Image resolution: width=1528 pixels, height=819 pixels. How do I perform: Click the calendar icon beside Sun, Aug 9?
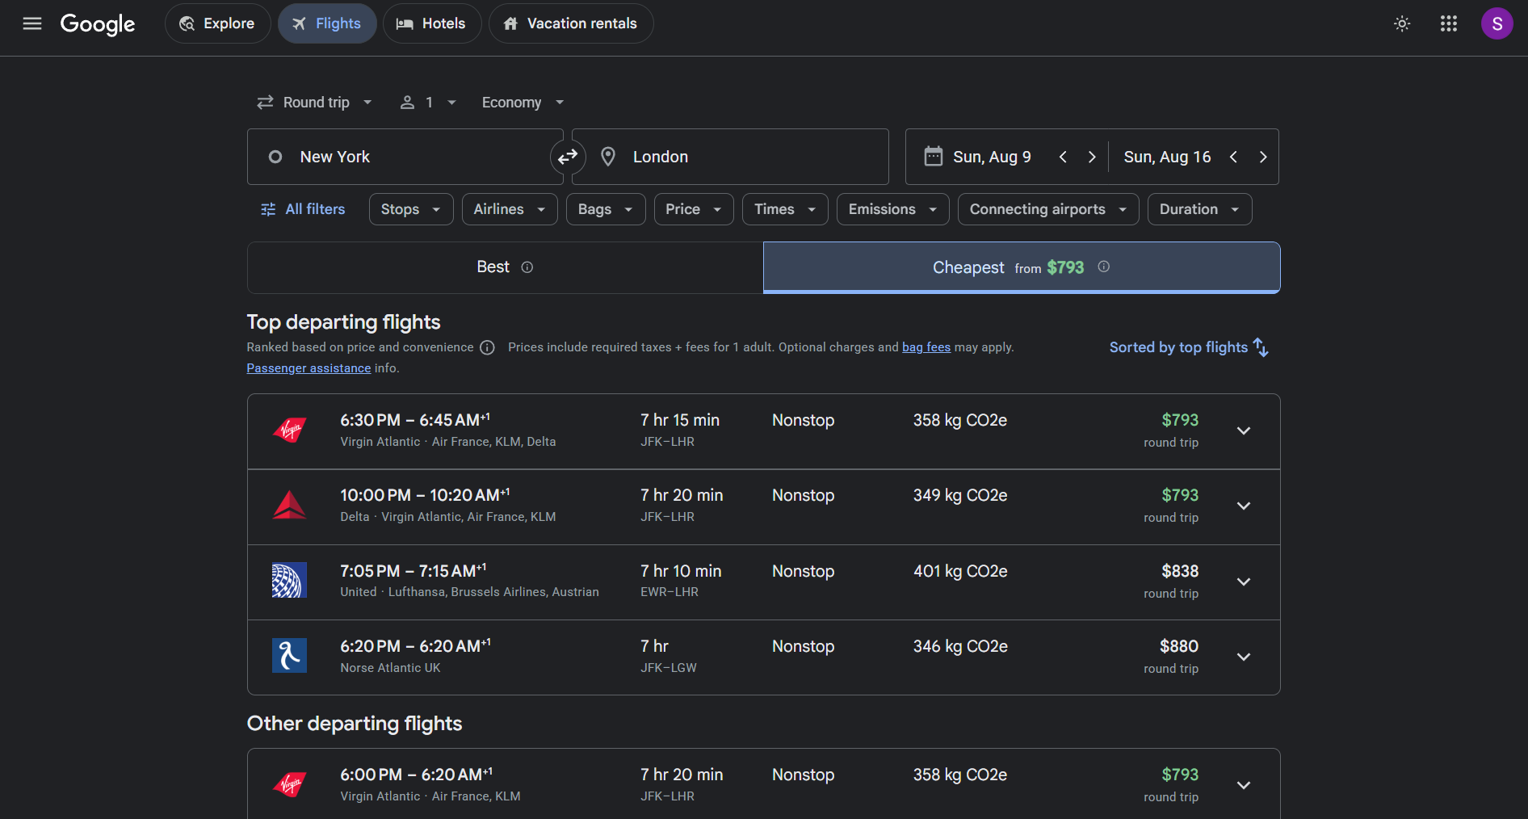pyautogui.click(x=933, y=156)
